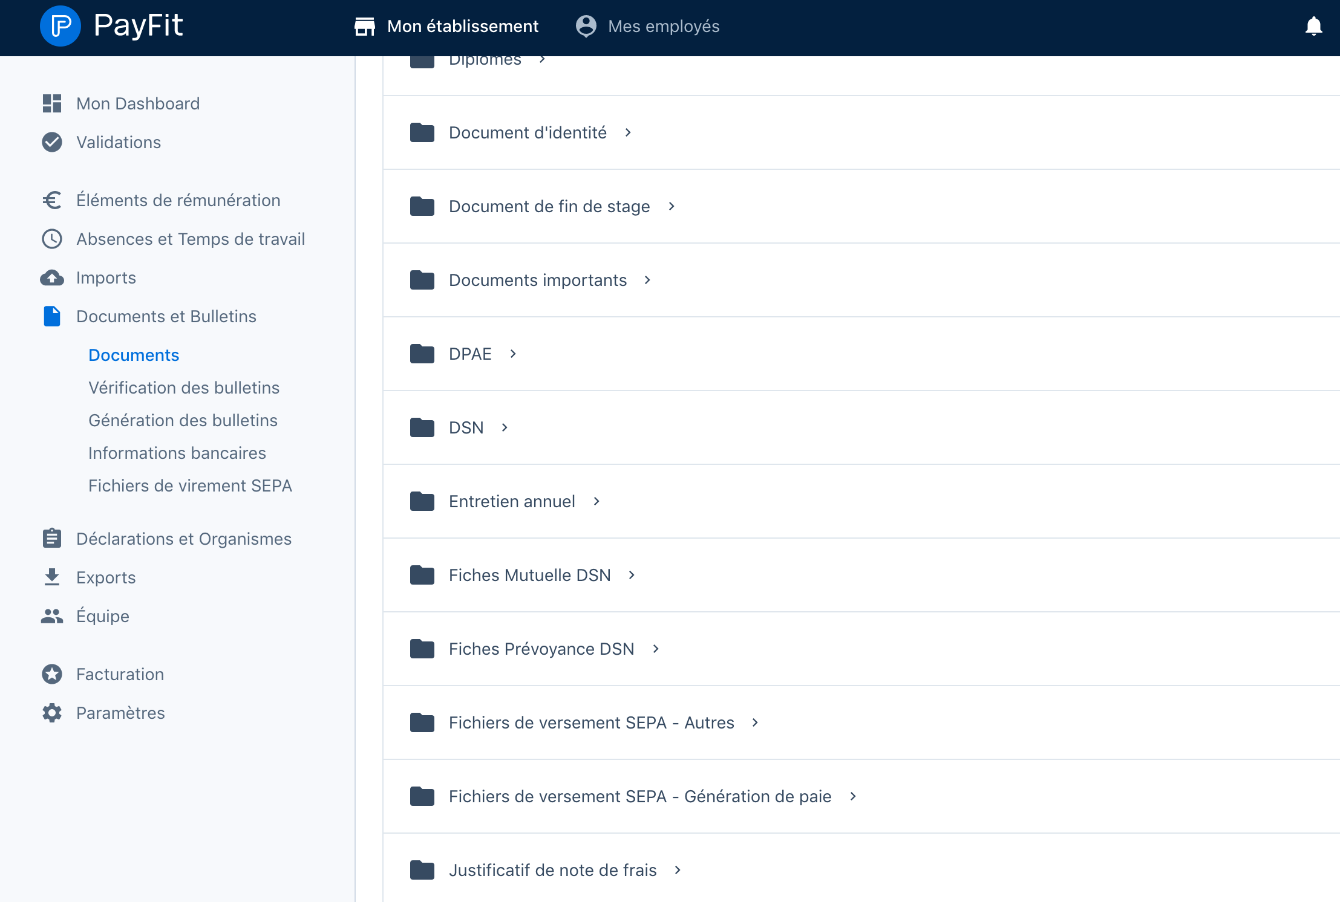
Task: Click the people icon for Équipe
Action: [x=52, y=616]
